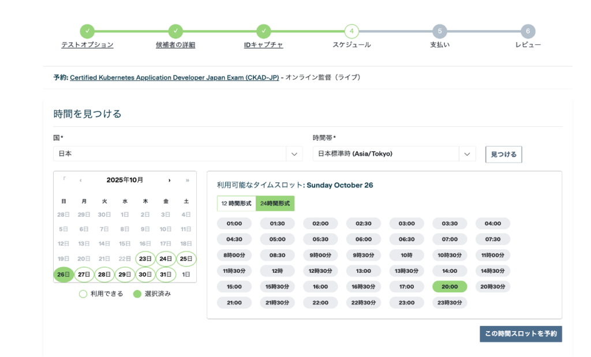This screenshot has width=591, height=357.
Task: Click step 6 レビュー circle
Action: coord(528,31)
